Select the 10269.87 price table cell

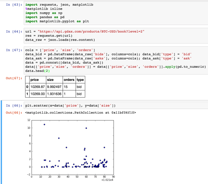pyautogui.click(x=37, y=87)
